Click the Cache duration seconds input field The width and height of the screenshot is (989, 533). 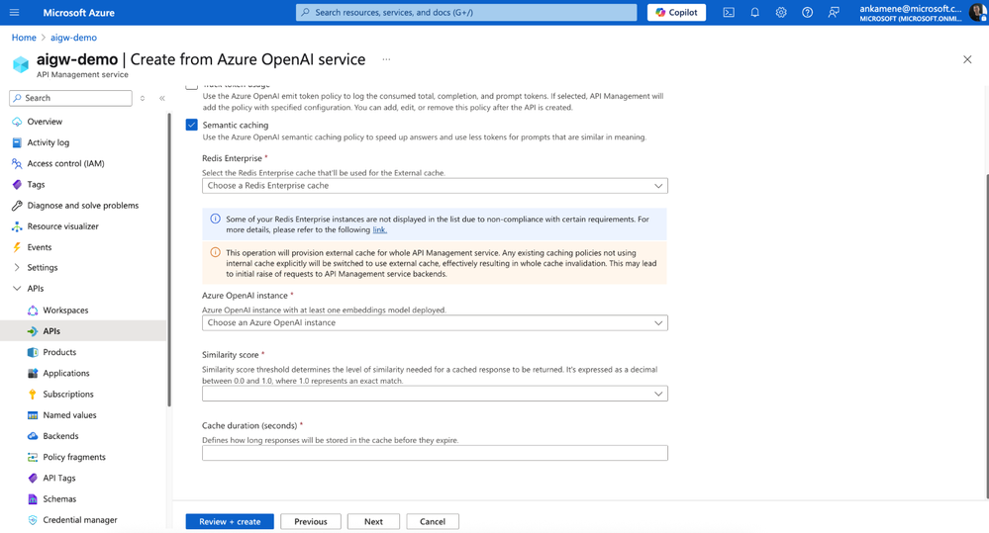coord(435,453)
